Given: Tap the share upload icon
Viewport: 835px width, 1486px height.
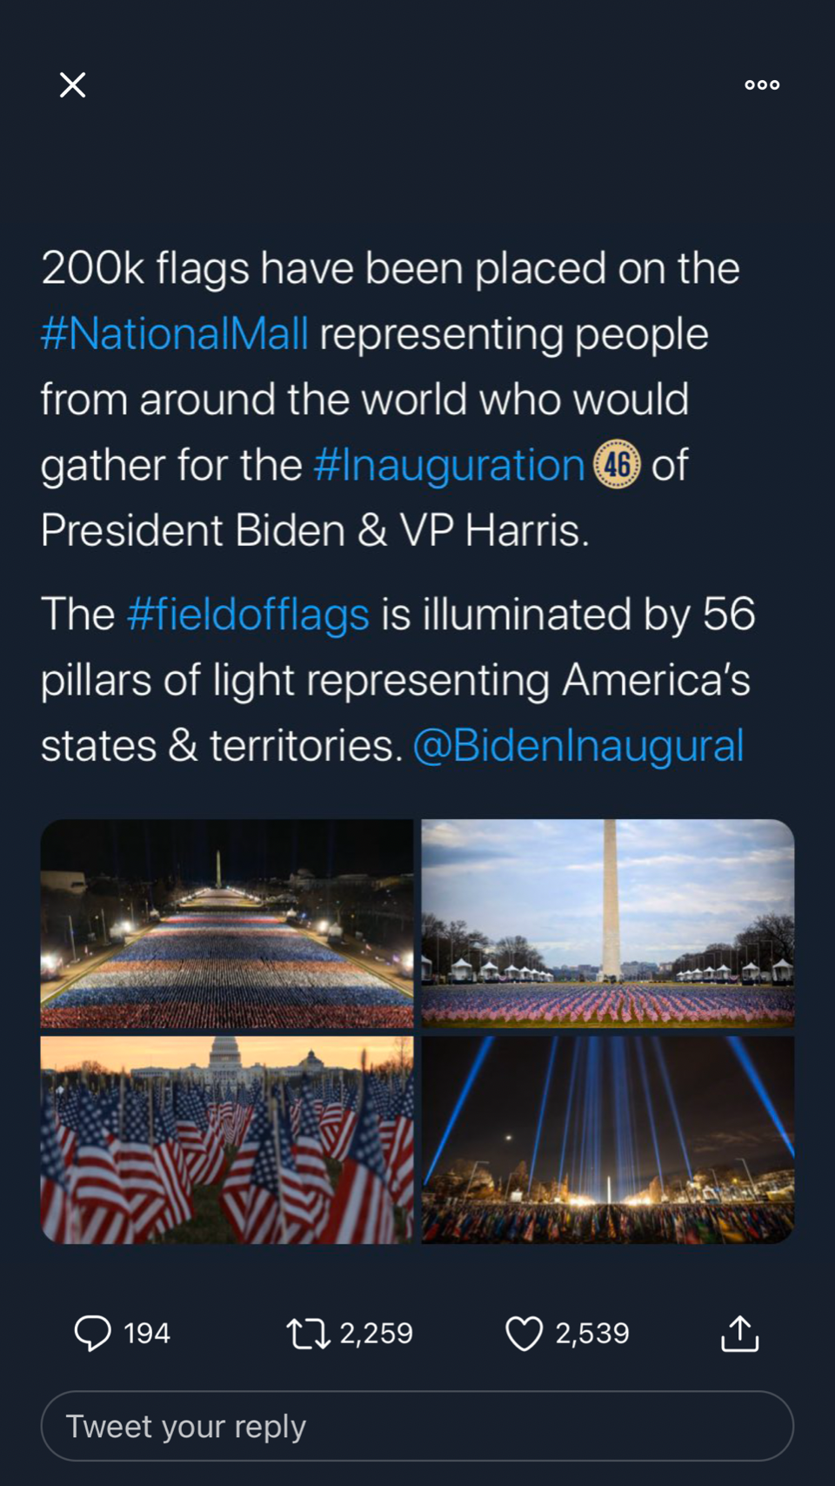Looking at the screenshot, I should click(x=739, y=1333).
